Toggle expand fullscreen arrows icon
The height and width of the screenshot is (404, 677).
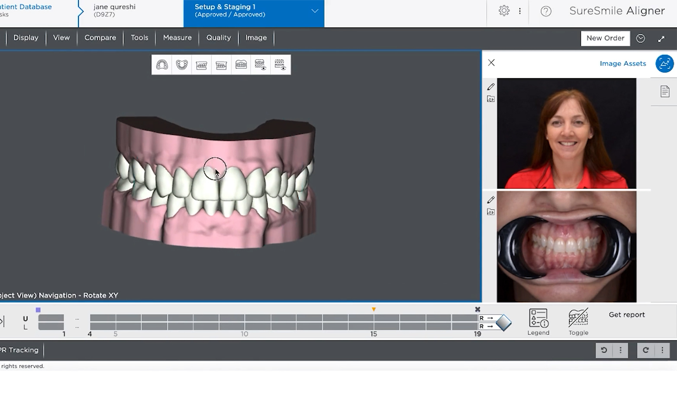pyautogui.click(x=661, y=39)
